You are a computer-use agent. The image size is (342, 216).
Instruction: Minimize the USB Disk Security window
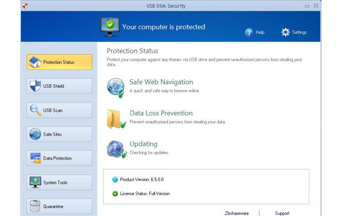click(307, 6)
